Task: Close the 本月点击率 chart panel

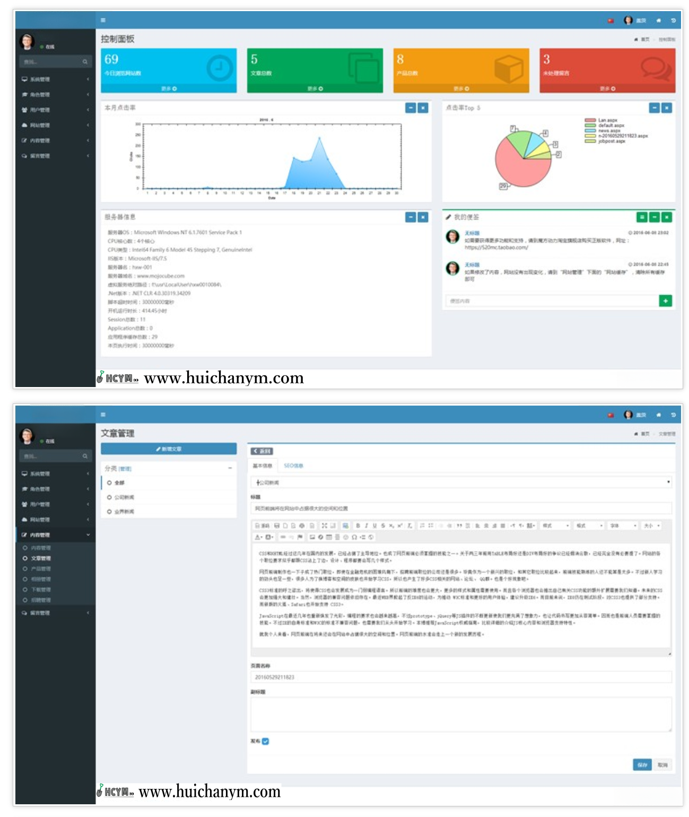Action: [x=423, y=108]
